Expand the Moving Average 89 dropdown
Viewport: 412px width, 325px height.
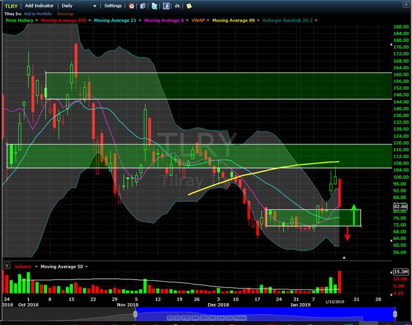(x=258, y=20)
